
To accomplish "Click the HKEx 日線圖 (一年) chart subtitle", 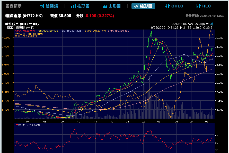I will 20,28.
